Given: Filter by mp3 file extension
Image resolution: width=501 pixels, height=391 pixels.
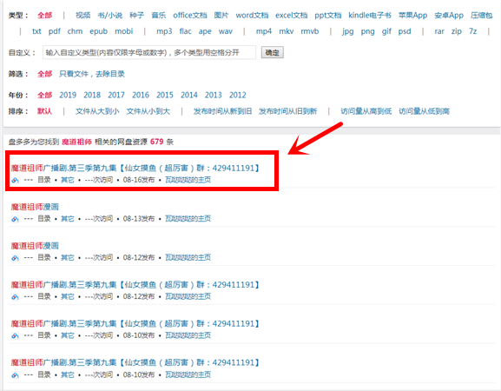Looking at the screenshot, I should pyautogui.click(x=164, y=31).
